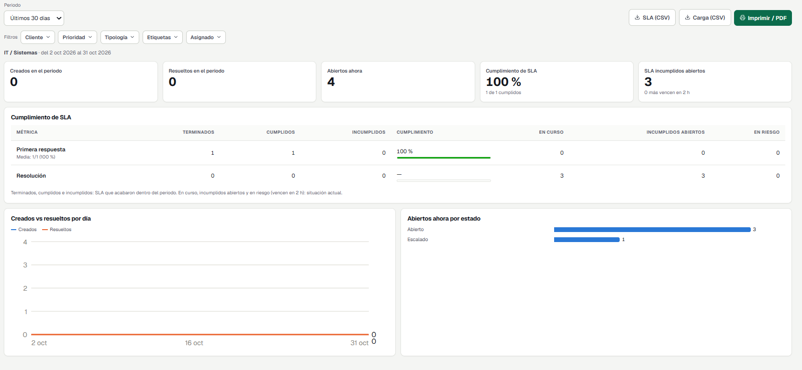Open the Últimos 30 días period dropdown
This screenshot has width=802, height=370.
point(34,18)
